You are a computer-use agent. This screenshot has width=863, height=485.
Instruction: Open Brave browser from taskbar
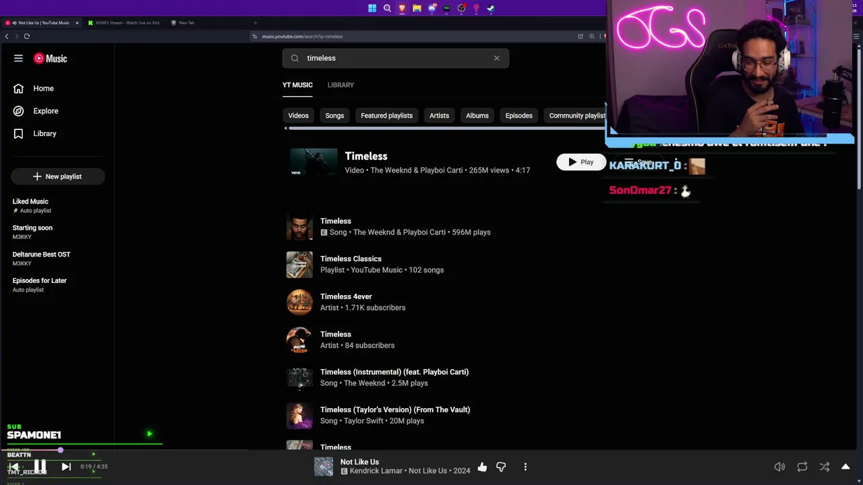click(x=402, y=8)
